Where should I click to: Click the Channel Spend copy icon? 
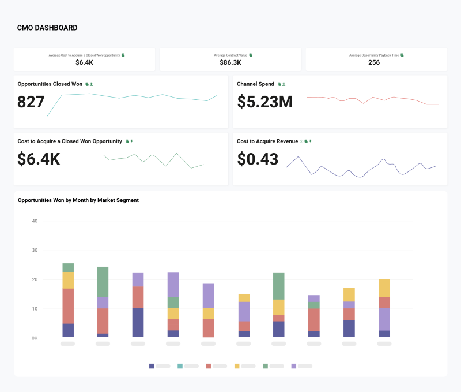(279, 84)
